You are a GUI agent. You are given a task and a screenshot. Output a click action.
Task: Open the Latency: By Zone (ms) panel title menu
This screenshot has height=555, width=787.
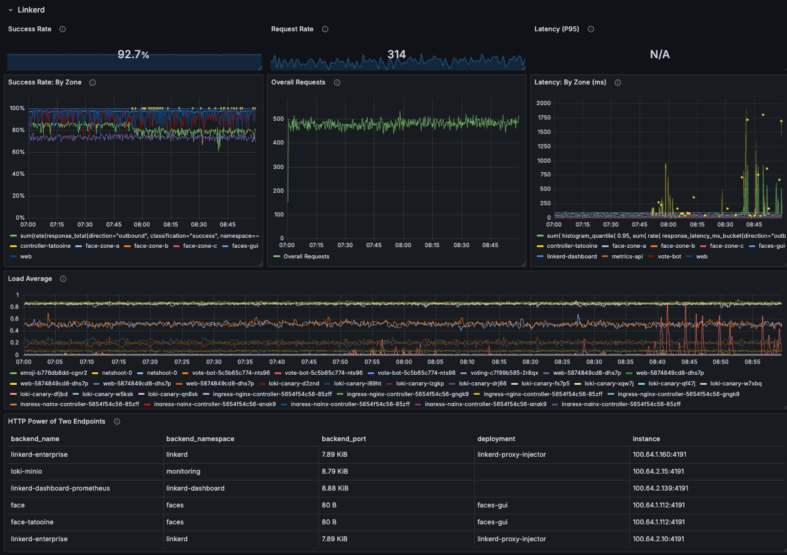[571, 83]
